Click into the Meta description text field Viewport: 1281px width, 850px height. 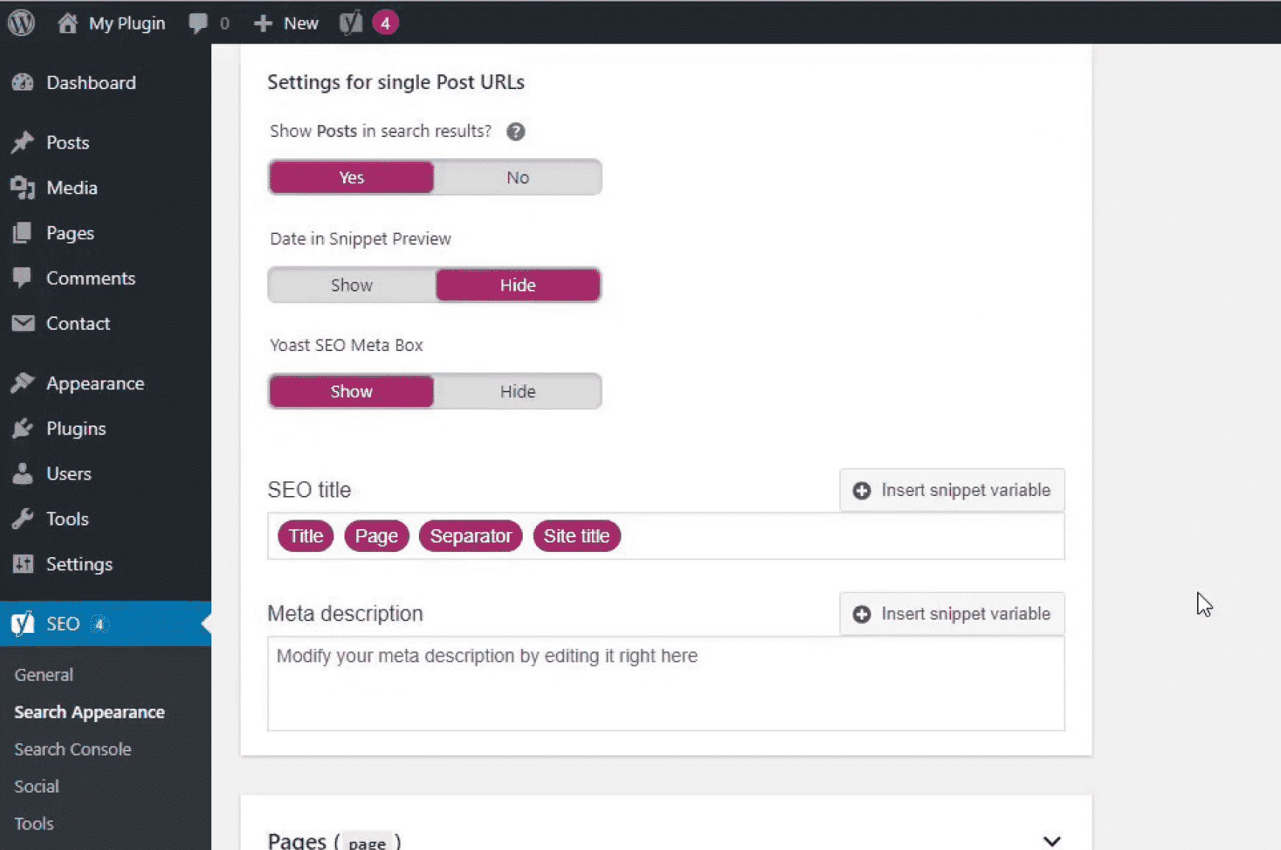pyautogui.click(x=666, y=683)
